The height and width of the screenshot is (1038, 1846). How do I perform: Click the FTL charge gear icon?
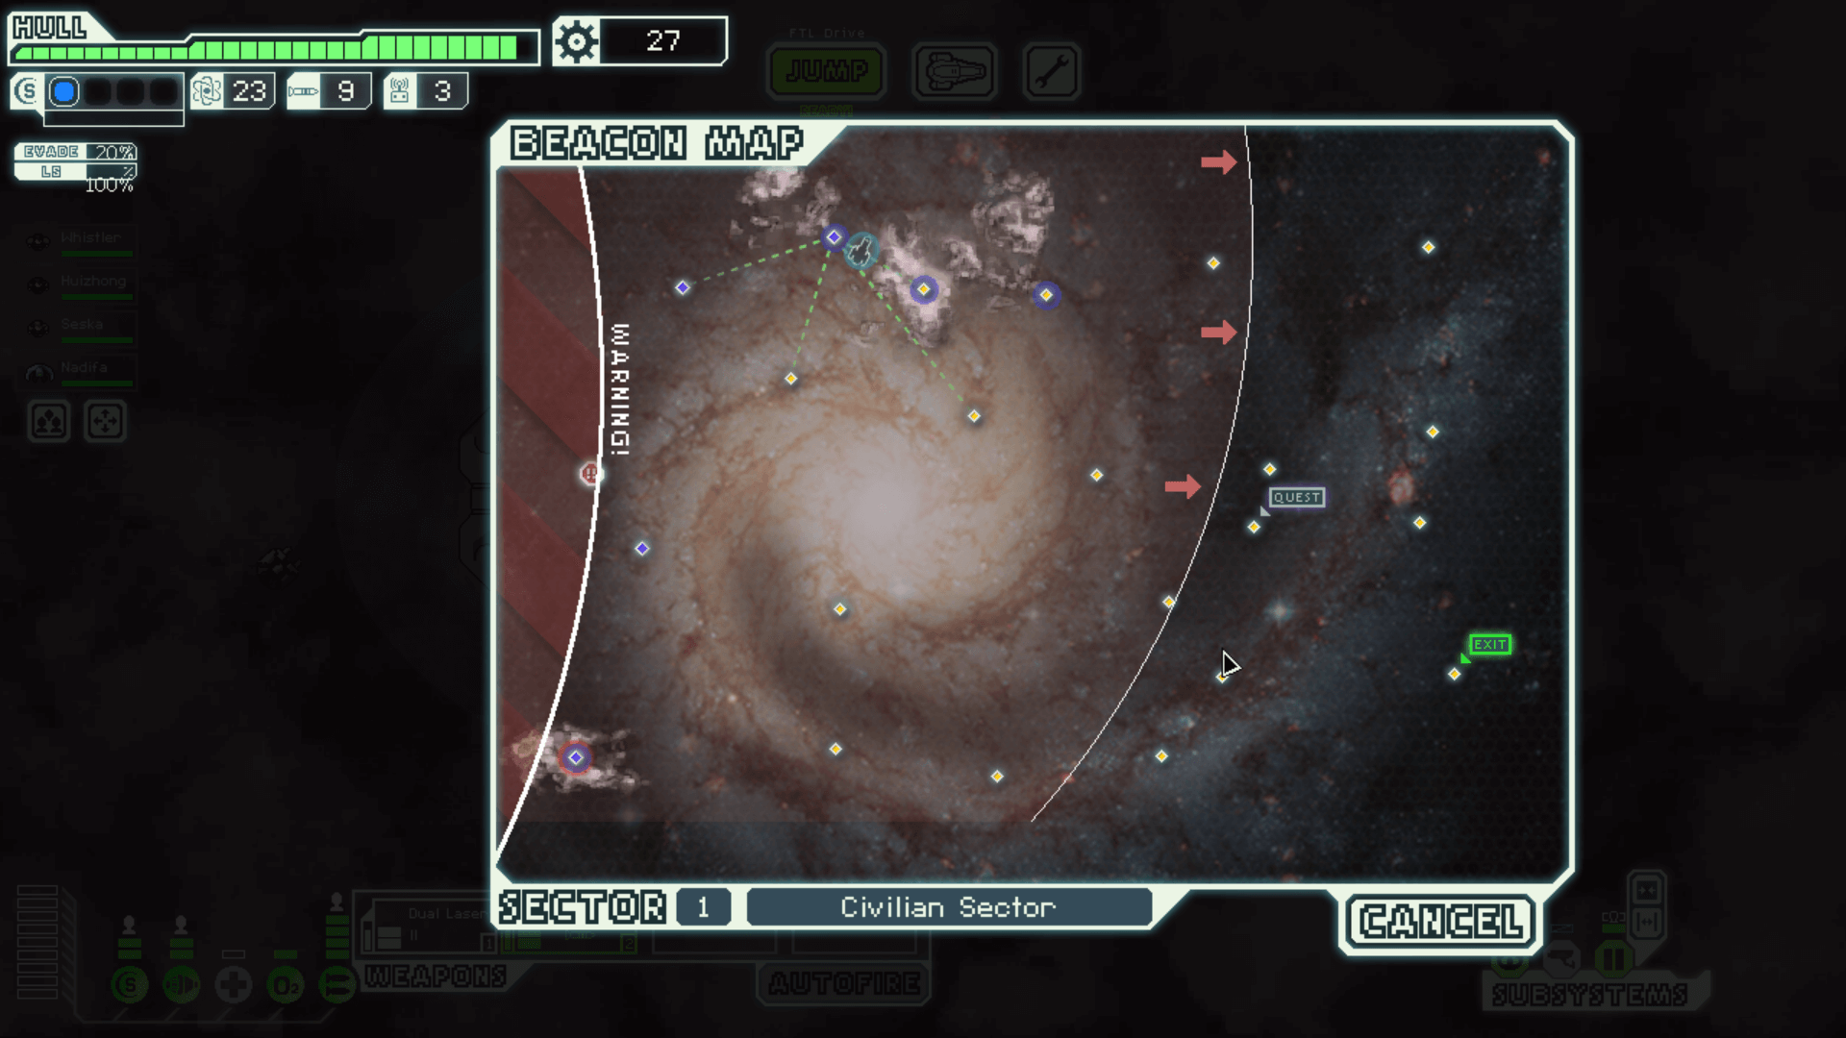click(x=576, y=42)
